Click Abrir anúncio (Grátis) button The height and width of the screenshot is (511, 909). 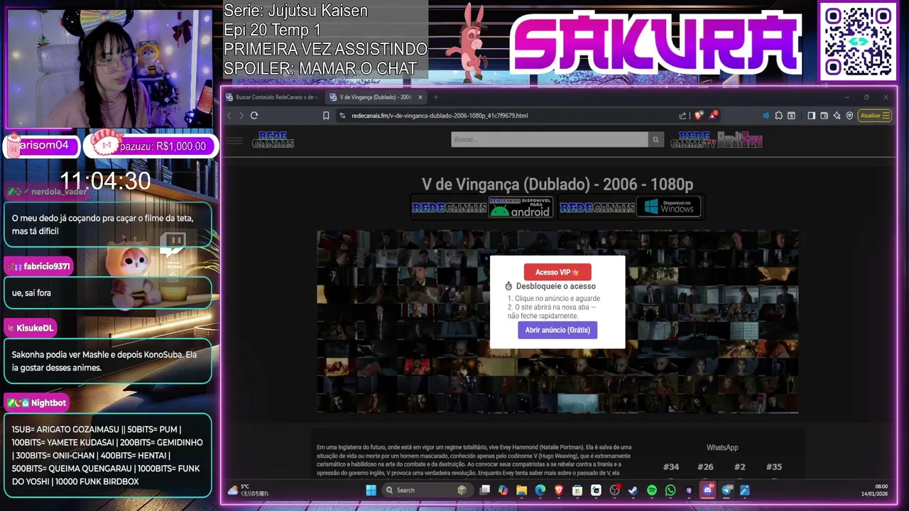tap(557, 330)
